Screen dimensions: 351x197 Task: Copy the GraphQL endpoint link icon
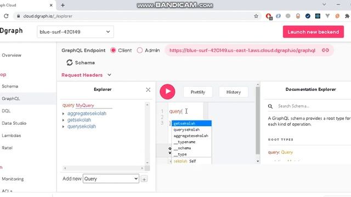click(325, 50)
